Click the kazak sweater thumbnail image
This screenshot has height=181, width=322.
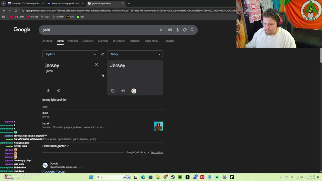click(158, 126)
